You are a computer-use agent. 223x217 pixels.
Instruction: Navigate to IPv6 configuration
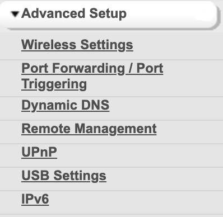tap(35, 199)
